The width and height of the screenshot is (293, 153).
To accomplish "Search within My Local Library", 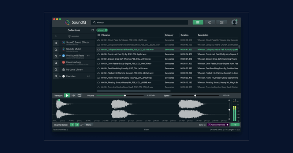I will tap(56, 70).
